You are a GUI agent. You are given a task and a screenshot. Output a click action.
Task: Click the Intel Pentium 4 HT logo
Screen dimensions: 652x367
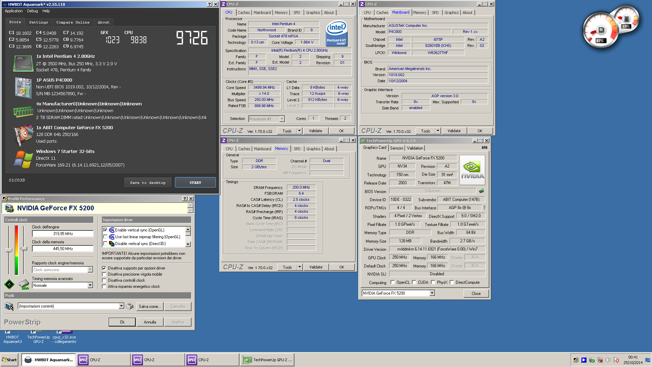pyautogui.click(x=337, y=33)
